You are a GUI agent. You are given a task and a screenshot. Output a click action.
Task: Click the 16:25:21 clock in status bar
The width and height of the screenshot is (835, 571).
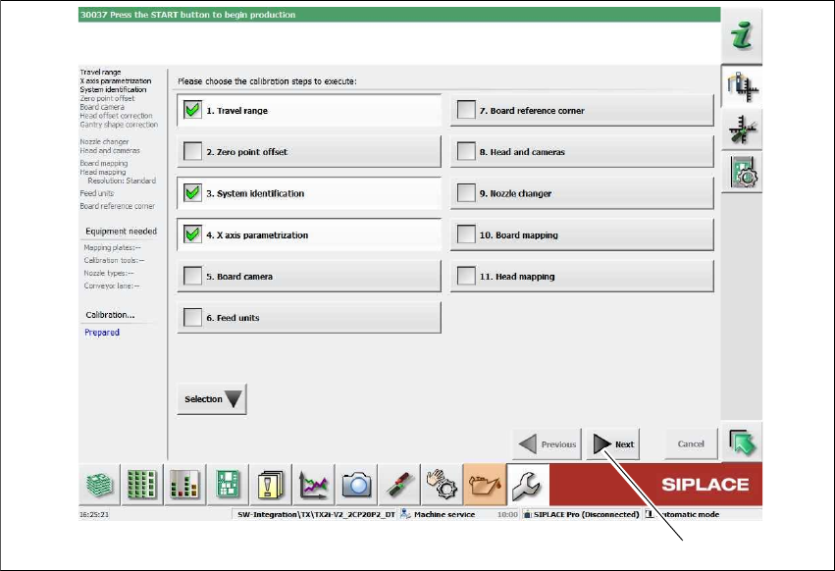(94, 514)
